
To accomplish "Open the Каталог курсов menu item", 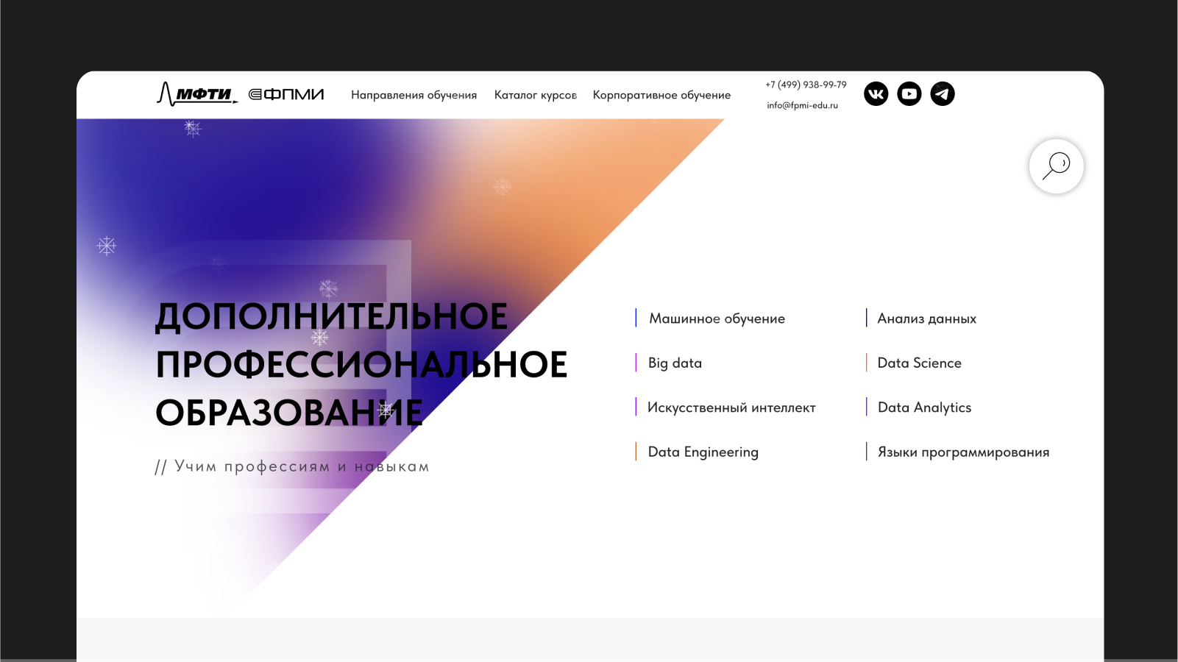I will (x=535, y=95).
